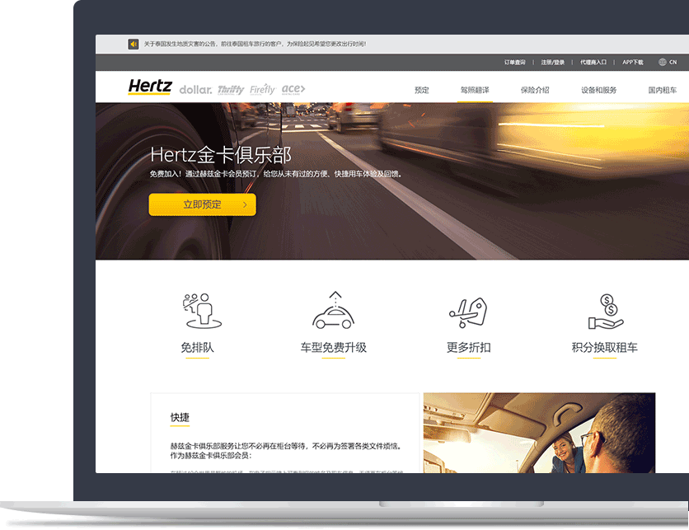The width and height of the screenshot is (689, 530).
Task: Click the Hertz logo
Action: click(150, 87)
